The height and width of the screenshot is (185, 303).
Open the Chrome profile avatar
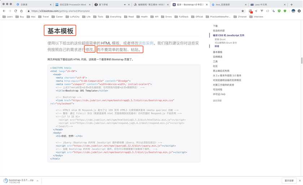tap(293, 11)
